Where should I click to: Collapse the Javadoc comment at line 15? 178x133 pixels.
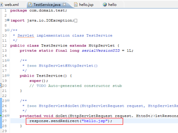point(8,60)
